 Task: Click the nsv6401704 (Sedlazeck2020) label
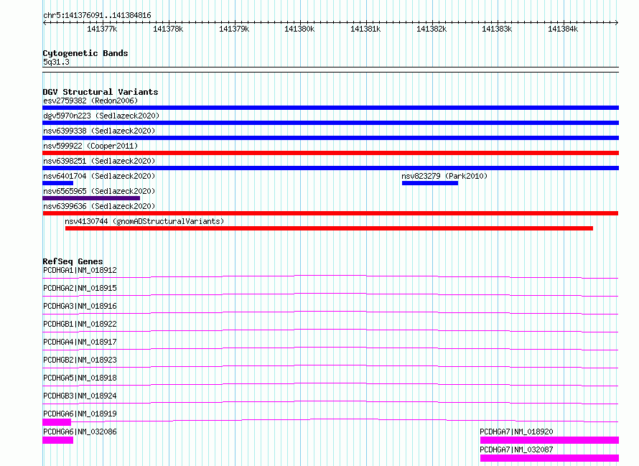pos(99,176)
